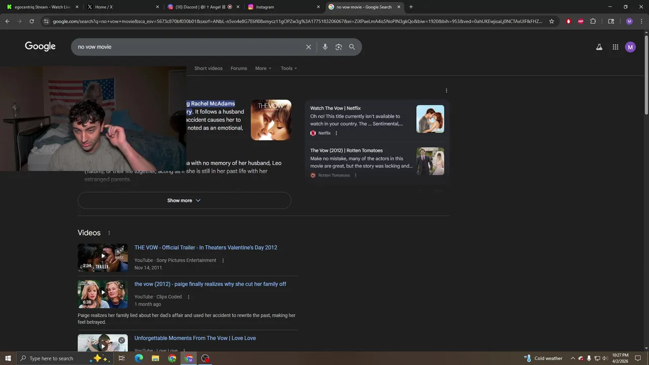
Task: Open Unforgettable Moments From The Vow link
Action: pos(195,338)
